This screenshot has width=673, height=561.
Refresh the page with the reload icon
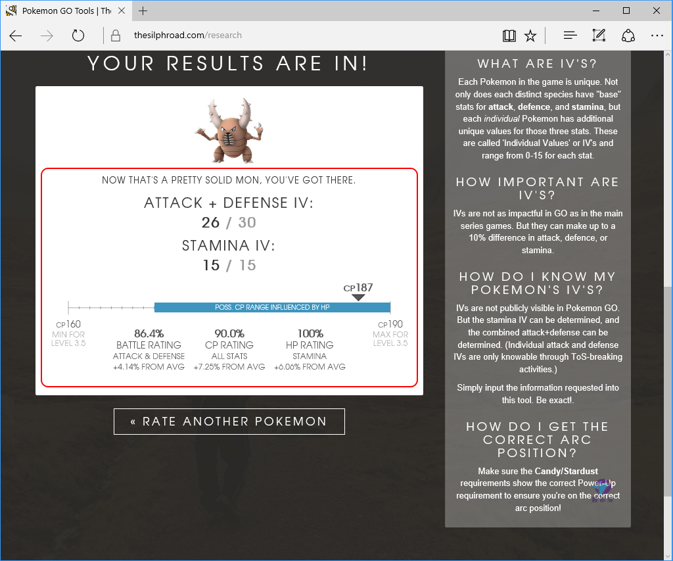(x=78, y=36)
